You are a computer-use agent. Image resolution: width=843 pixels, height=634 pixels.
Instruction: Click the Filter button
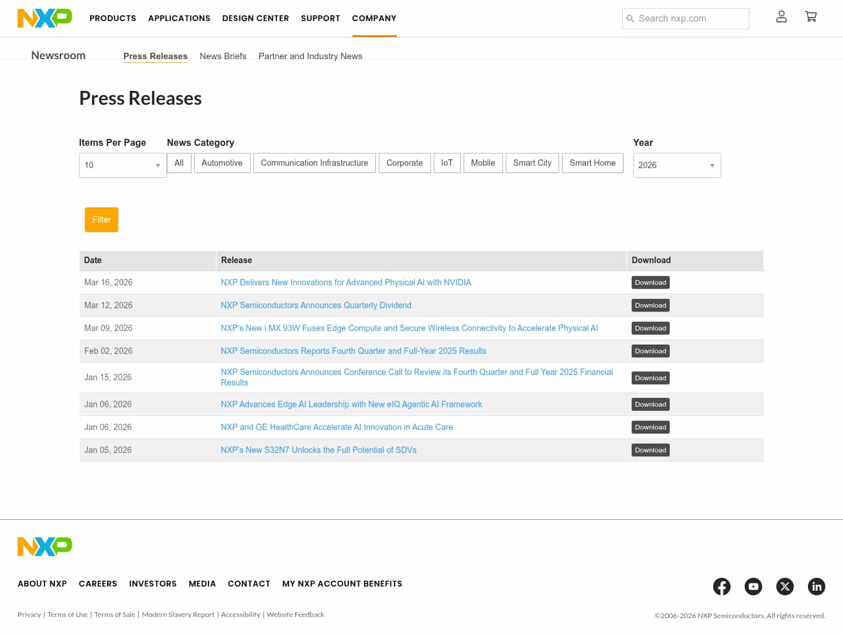coord(101,220)
